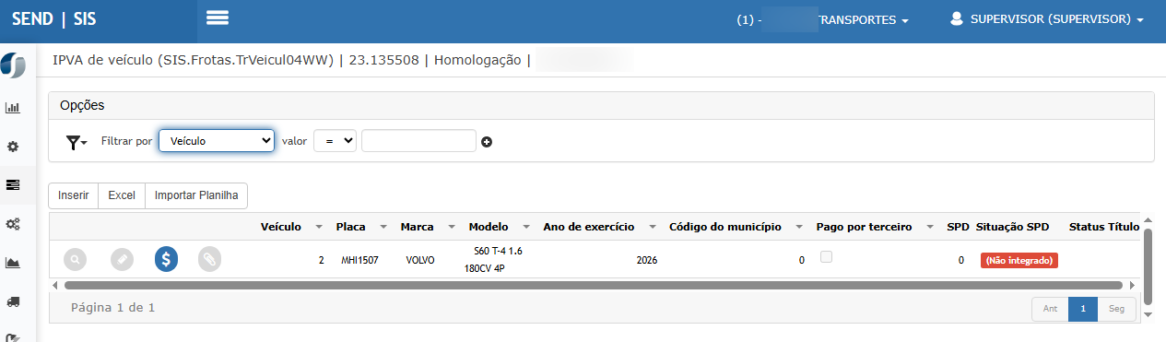Click the VOLVO brand cell

coord(420,261)
